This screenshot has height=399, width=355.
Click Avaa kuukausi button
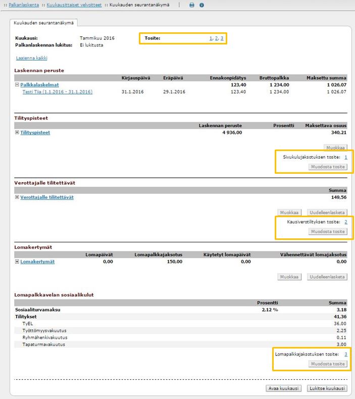tap(283, 388)
